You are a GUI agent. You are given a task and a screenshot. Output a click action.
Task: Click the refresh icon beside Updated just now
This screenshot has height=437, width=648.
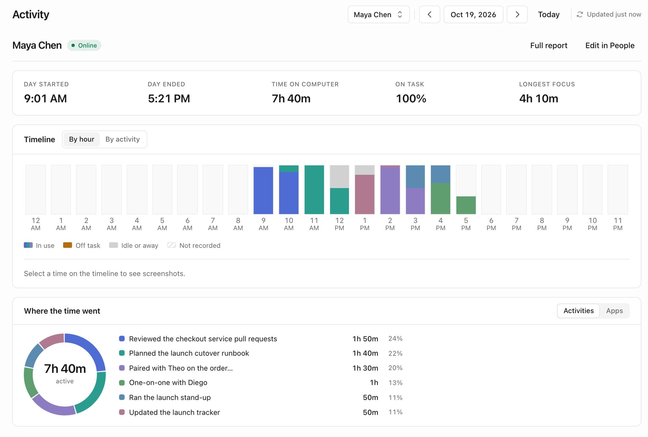click(x=580, y=15)
